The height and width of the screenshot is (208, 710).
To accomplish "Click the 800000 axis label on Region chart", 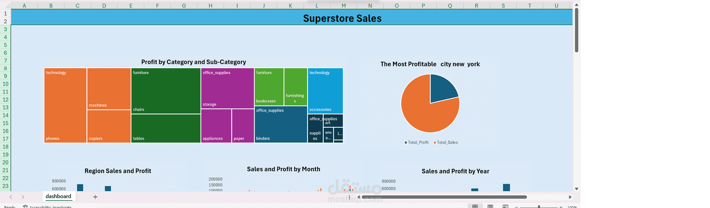I will tap(59, 181).
